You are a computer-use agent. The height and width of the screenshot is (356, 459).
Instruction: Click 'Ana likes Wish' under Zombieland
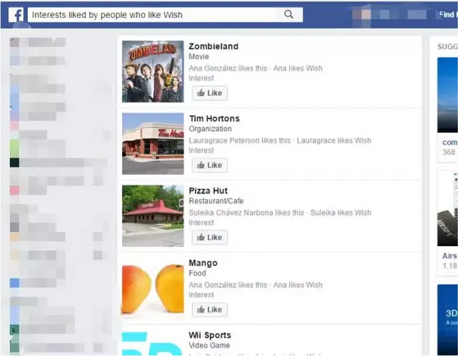pos(297,69)
